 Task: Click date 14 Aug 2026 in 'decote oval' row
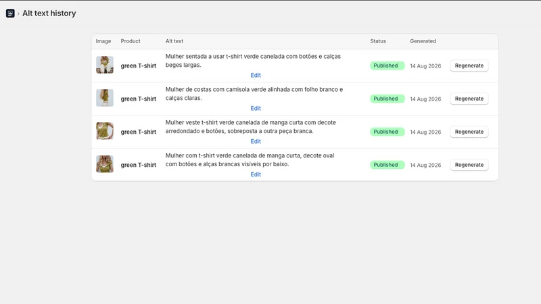(425, 165)
